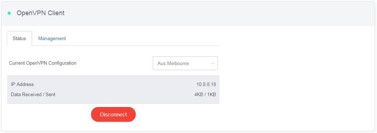Click the OpenVPN Client heading text
This screenshot has height=133, width=377.
pyautogui.click(x=40, y=13)
